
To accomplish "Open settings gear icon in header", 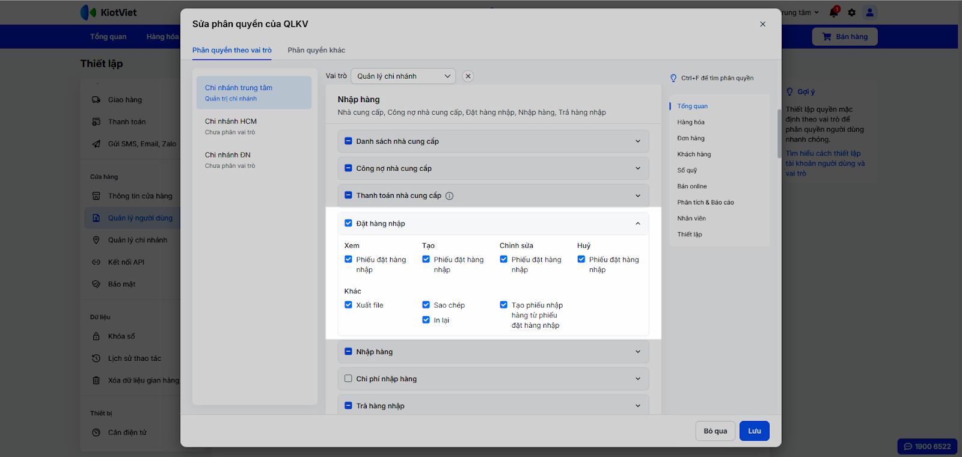I will [851, 13].
